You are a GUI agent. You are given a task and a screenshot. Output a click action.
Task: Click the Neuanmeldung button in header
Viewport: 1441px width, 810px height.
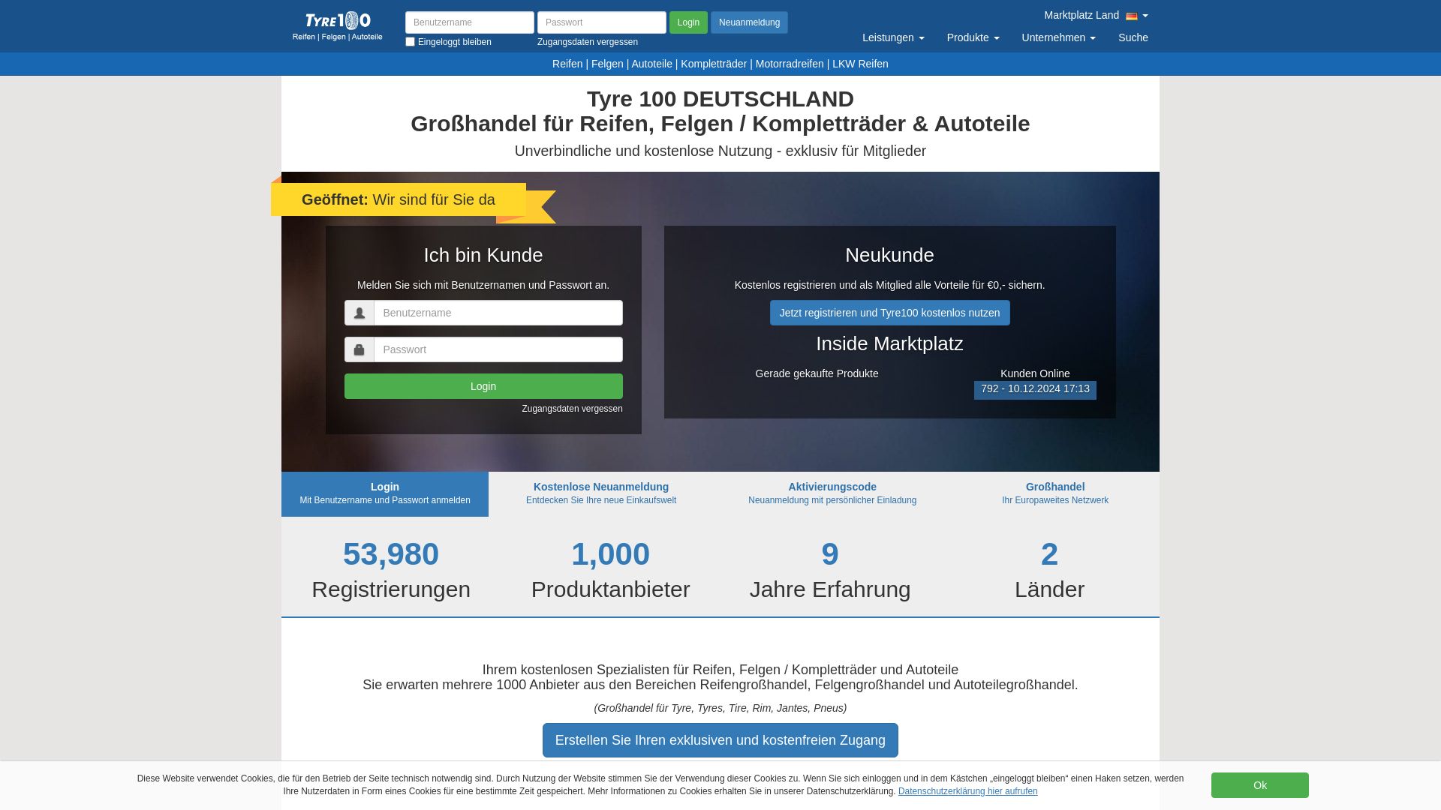pyautogui.click(x=749, y=22)
